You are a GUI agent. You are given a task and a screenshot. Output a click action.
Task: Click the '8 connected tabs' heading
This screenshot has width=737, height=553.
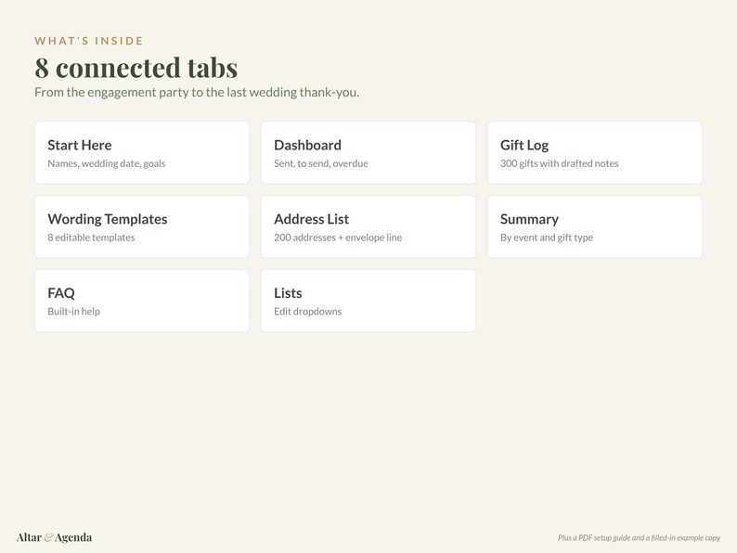[x=136, y=68]
